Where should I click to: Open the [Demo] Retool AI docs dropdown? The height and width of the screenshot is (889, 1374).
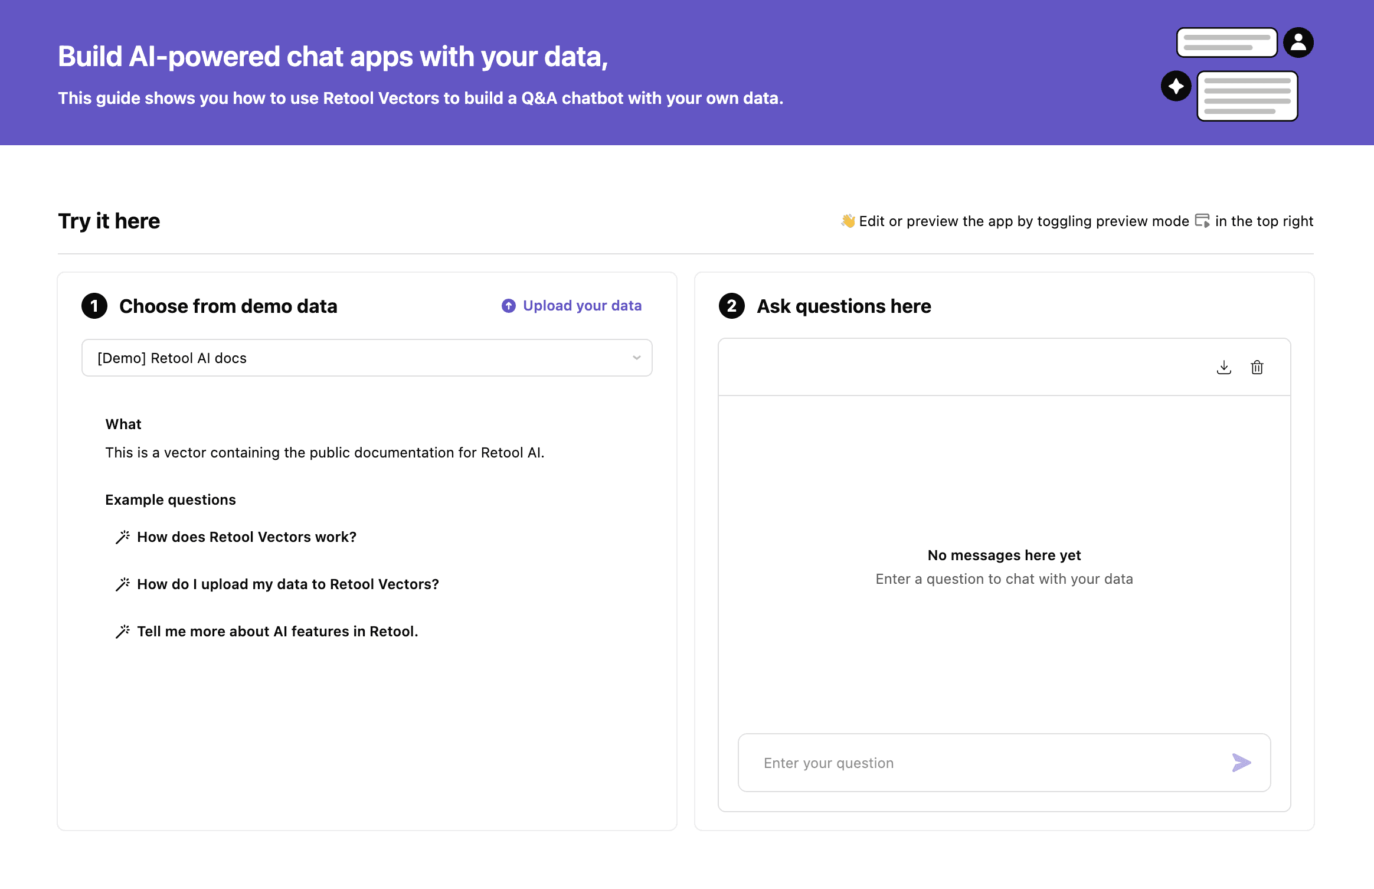(x=367, y=357)
